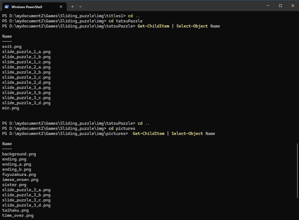299x220 pixels.
Task: Click the exit.png filename in output
Action: pos(12,47)
